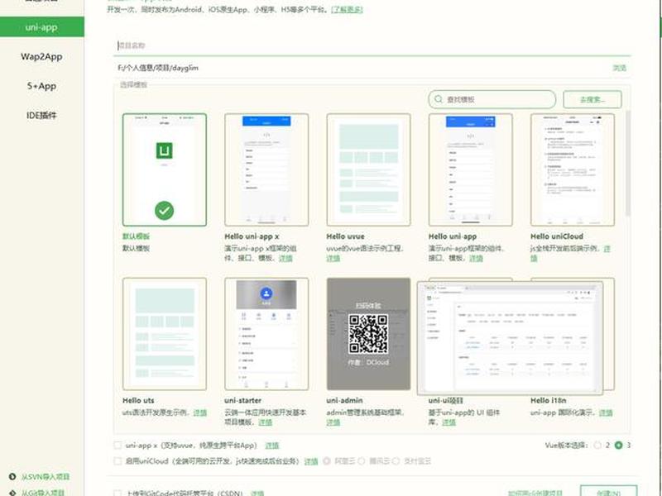Enable the uniCloud checkbox
This screenshot has width=662, height=496.
(118, 461)
